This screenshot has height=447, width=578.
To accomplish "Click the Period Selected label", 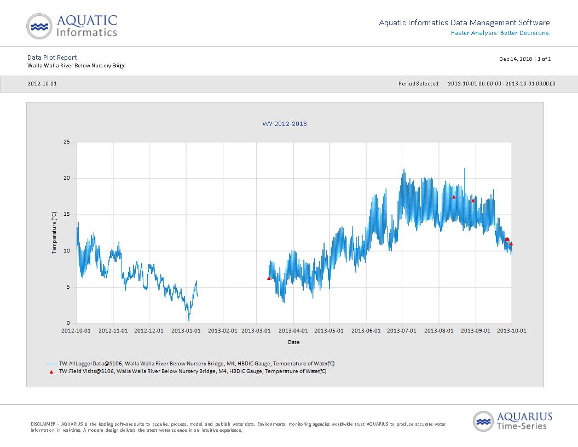I will tap(419, 84).
